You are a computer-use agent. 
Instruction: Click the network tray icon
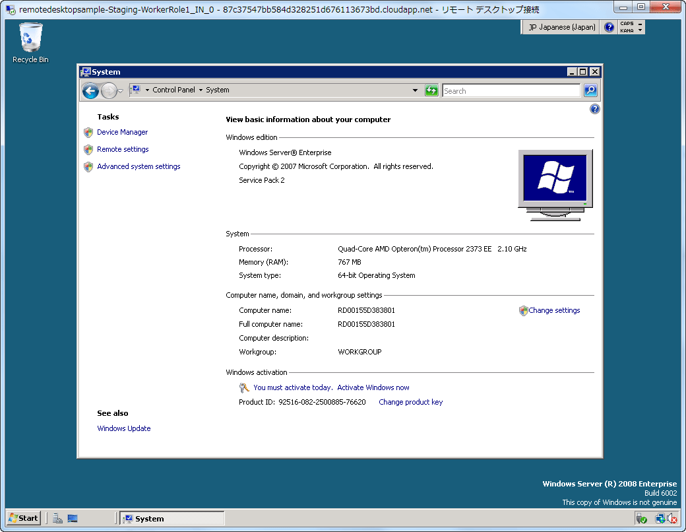coord(660,519)
